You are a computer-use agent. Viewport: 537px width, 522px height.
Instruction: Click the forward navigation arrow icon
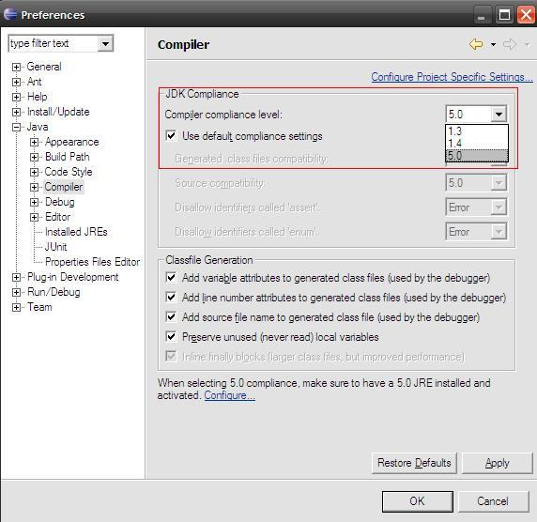510,44
